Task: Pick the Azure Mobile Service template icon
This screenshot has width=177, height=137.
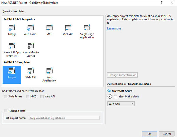Action: [x=31, y=46]
